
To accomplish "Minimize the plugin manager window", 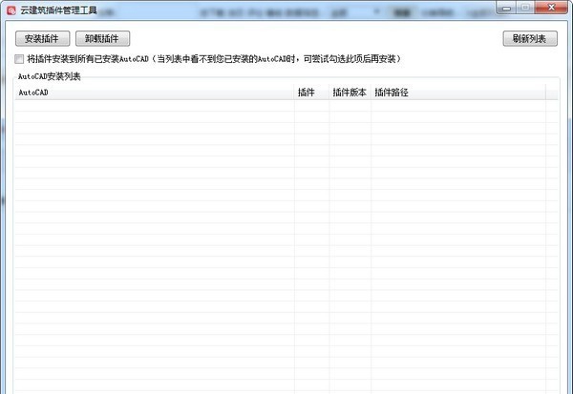I will tap(506, 8).
